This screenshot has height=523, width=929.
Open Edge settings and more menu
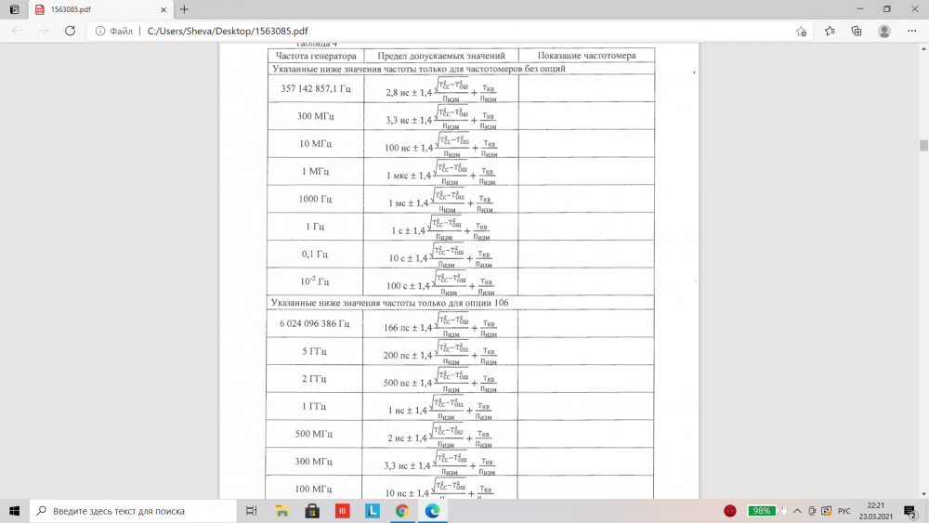point(912,31)
